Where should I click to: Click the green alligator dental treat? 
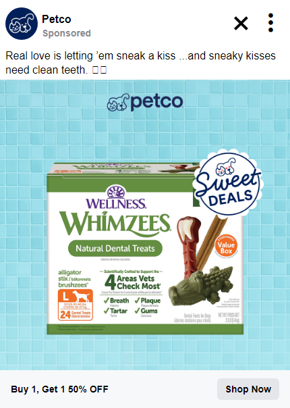(x=200, y=286)
